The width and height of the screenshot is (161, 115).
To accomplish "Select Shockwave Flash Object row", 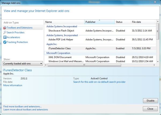I will (x=100, y=31).
